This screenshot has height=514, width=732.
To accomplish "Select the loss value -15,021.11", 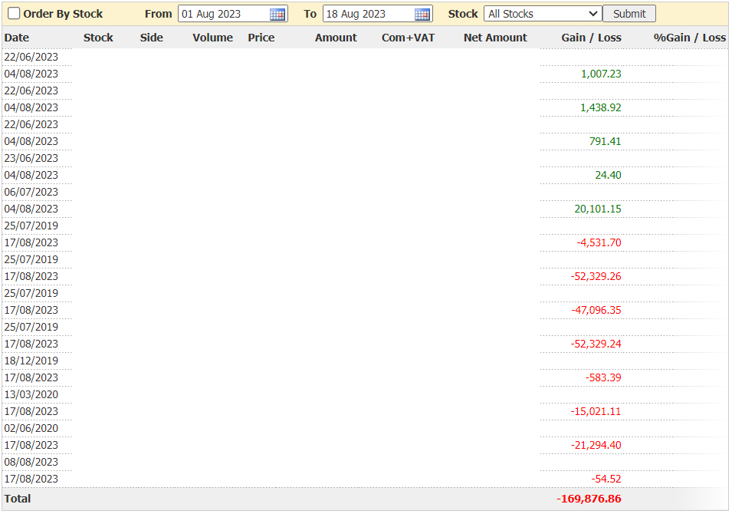I will point(596,411).
